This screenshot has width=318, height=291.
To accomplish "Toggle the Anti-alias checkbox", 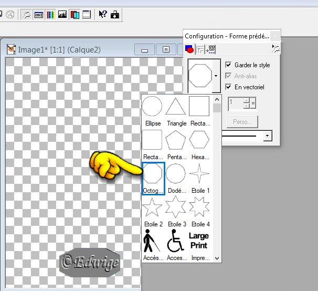I will (x=228, y=76).
